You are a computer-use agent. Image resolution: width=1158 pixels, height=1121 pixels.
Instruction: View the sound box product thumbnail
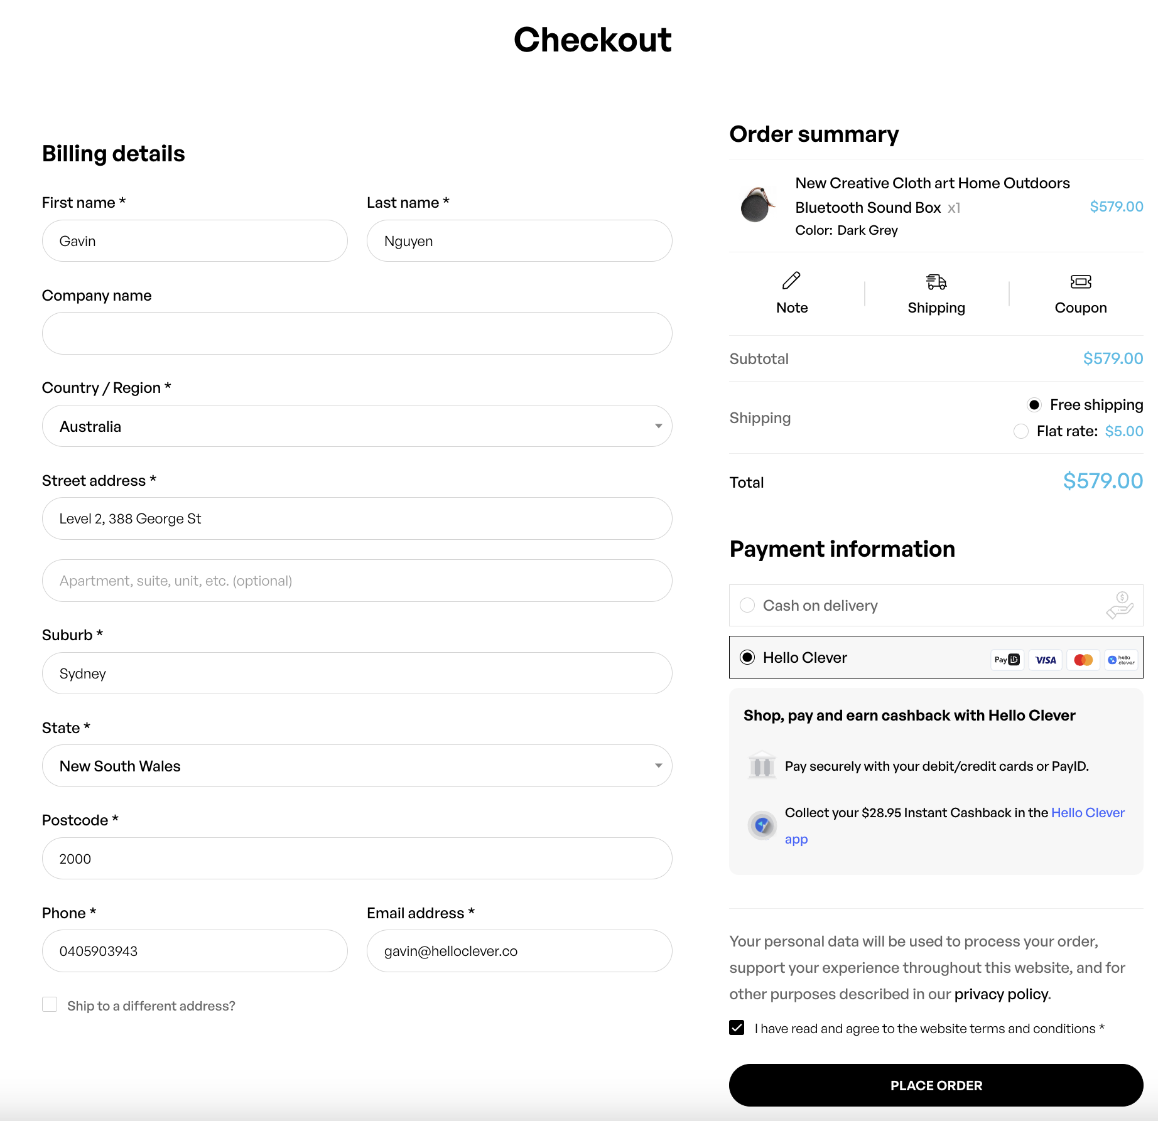[x=757, y=205]
